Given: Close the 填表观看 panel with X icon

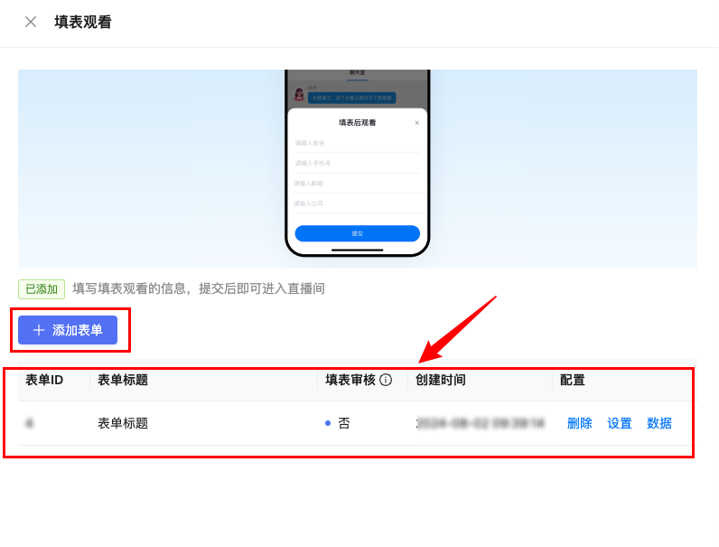Looking at the screenshot, I should point(31,22).
